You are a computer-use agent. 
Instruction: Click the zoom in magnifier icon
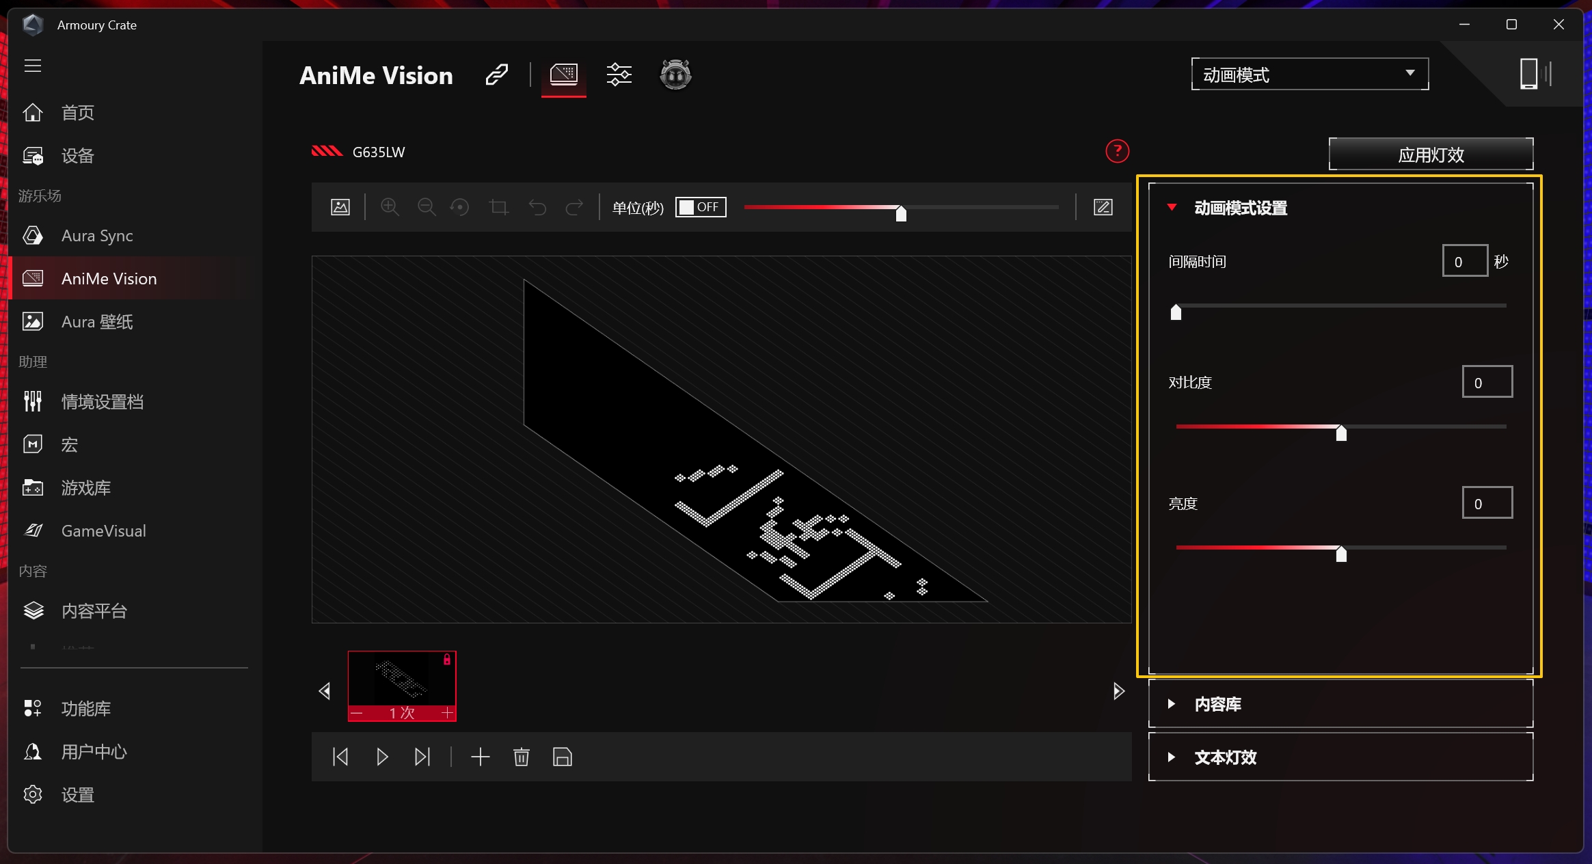tap(390, 207)
